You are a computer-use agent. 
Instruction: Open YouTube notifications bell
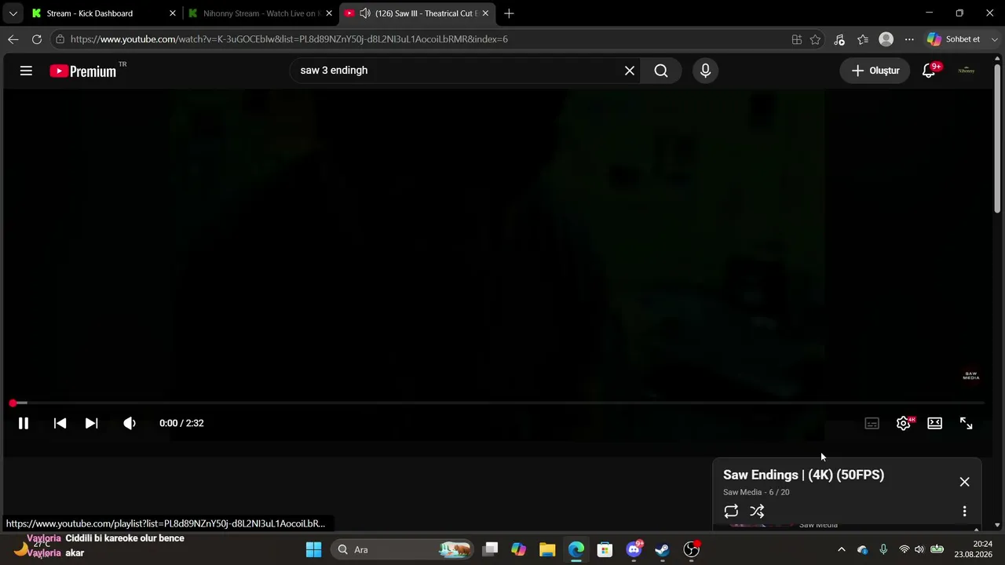point(929,71)
